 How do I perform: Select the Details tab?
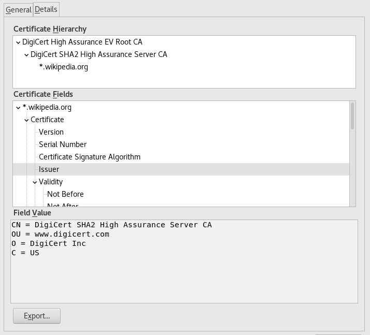pyautogui.click(x=46, y=9)
